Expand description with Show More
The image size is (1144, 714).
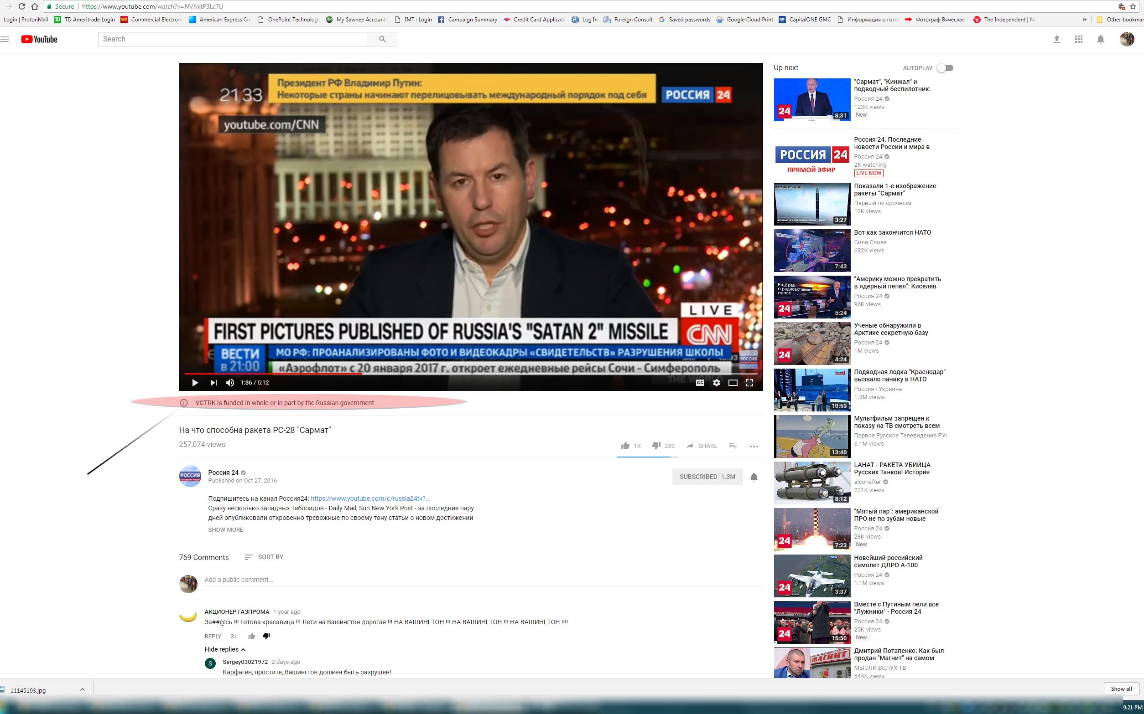click(225, 529)
